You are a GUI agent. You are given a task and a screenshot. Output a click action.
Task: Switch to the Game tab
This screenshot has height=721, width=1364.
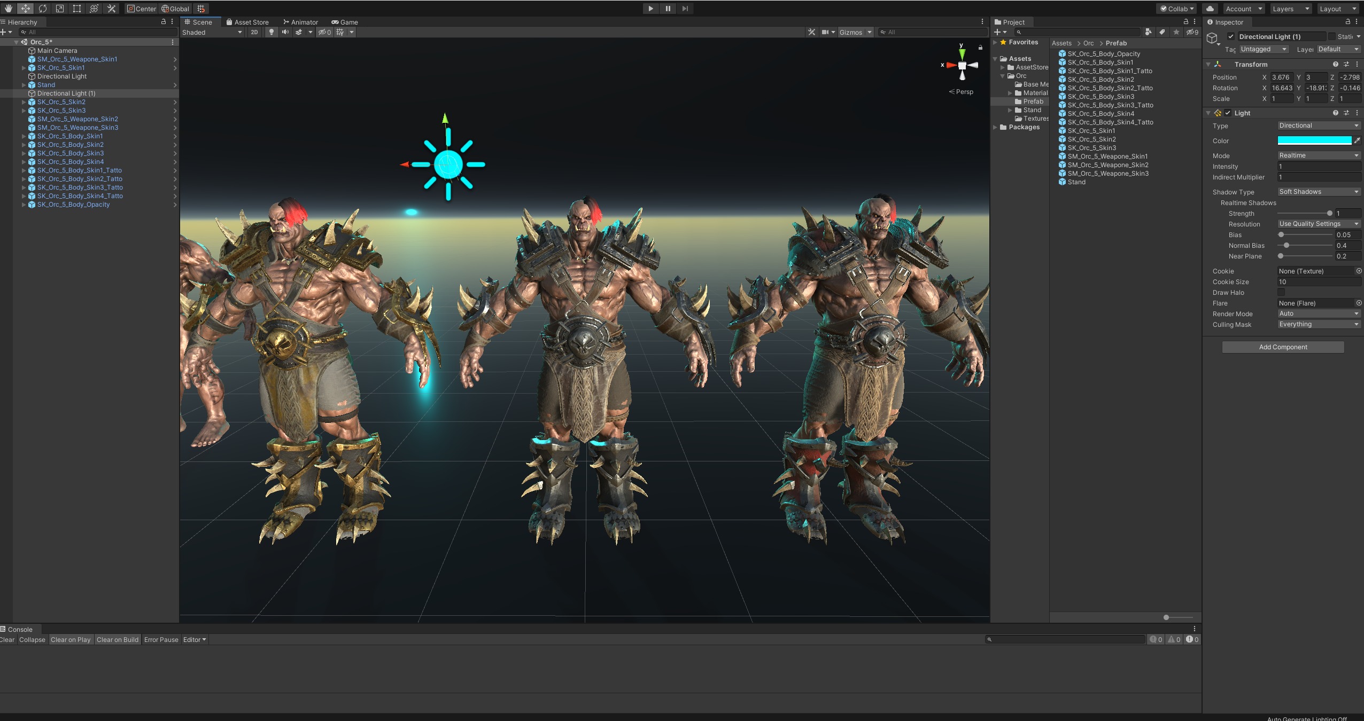(x=345, y=22)
